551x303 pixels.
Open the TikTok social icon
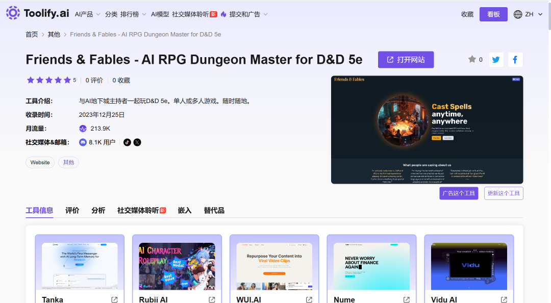(x=127, y=142)
